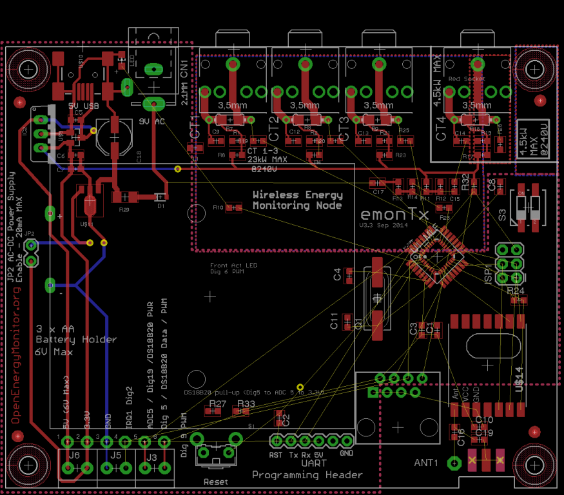
Task: Click the R29 resistor label
Action: click(x=124, y=209)
